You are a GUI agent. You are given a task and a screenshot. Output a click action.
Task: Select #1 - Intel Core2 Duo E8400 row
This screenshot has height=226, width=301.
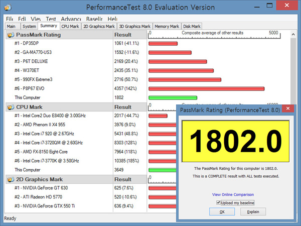point(76,116)
